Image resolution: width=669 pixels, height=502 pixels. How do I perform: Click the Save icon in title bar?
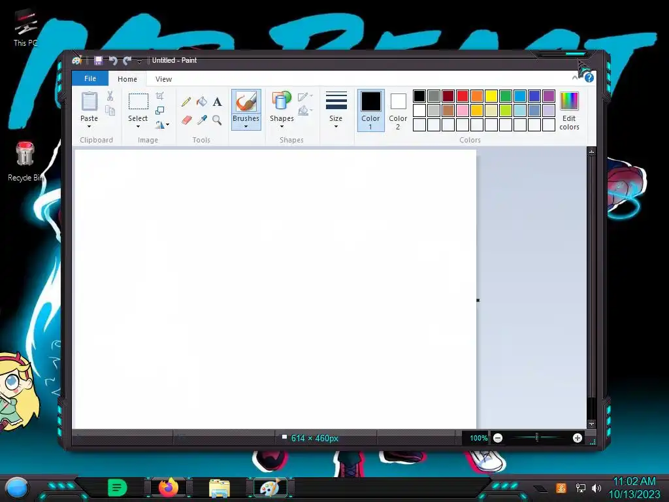(x=99, y=61)
